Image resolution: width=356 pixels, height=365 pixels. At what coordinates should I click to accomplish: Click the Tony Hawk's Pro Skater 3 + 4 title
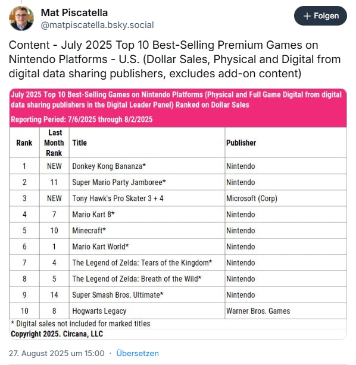118,199
